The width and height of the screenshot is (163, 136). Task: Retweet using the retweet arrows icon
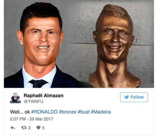(x=24, y=128)
